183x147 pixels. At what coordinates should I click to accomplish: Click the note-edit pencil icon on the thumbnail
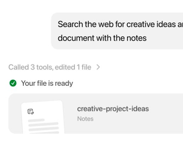click(x=31, y=111)
